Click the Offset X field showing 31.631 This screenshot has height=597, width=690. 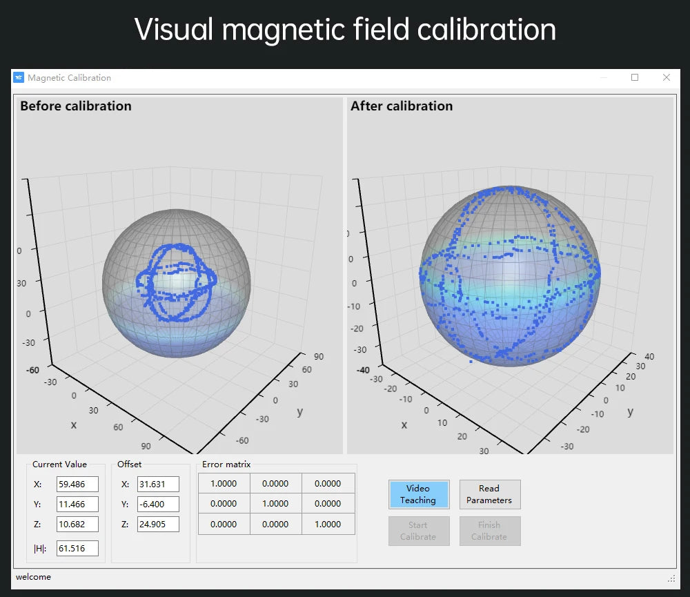pos(159,484)
